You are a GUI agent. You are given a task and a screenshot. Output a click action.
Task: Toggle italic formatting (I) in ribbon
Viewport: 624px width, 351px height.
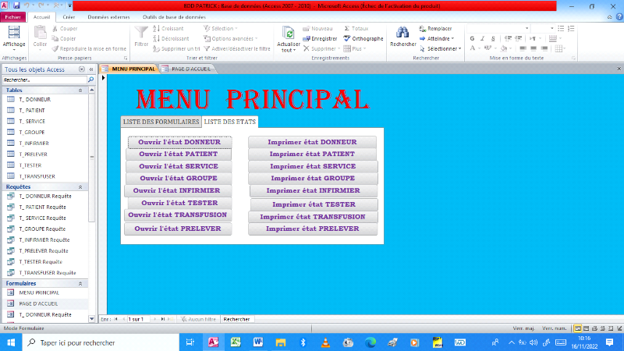482,38
